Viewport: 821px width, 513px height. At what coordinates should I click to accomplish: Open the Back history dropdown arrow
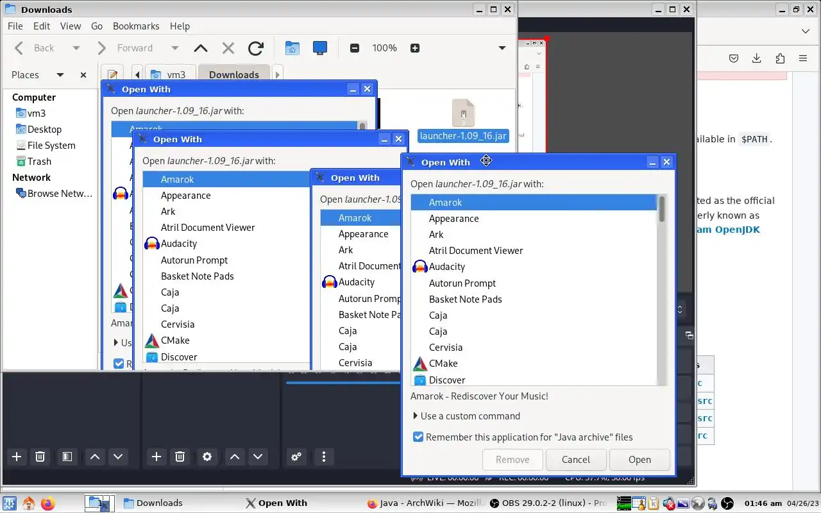coord(76,48)
